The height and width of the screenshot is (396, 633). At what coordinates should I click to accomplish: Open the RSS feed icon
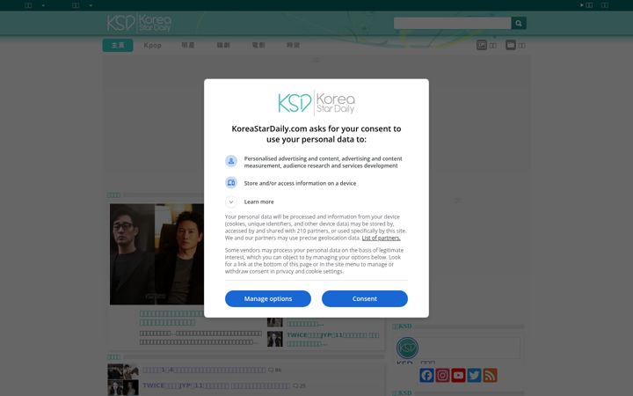[490, 376]
